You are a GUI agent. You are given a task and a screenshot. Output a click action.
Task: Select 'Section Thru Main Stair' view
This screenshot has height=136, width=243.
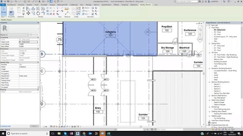[222, 93]
